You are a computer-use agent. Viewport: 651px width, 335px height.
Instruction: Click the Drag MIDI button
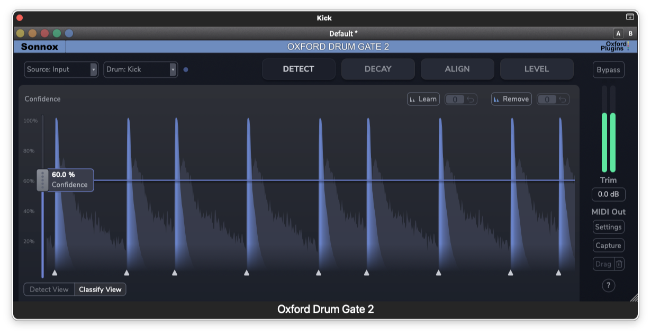point(603,264)
